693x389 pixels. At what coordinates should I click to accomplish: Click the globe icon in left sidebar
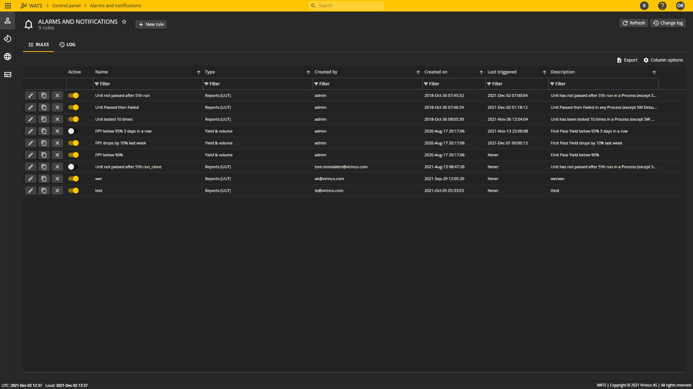pos(8,57)
